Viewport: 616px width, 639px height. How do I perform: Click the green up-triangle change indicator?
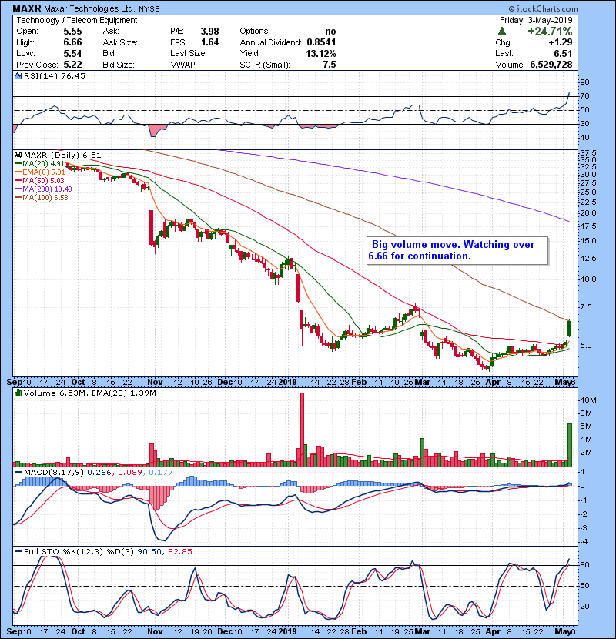[502, 32]
